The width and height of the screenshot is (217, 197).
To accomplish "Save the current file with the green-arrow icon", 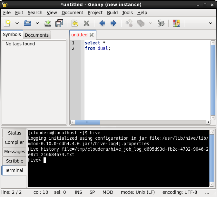I will (x=48, y=23).
